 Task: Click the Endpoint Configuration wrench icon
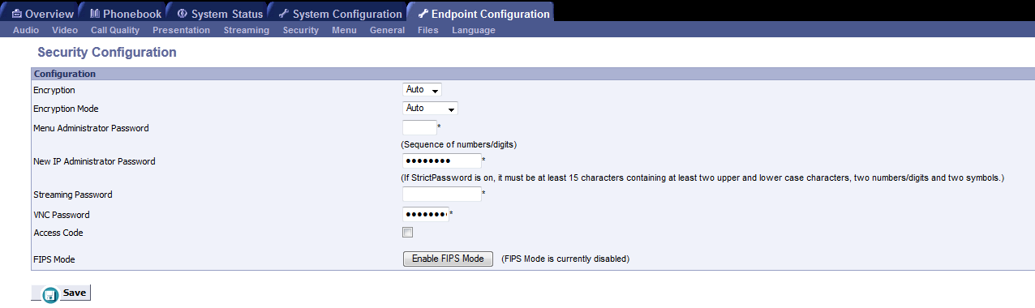[423, 14]
